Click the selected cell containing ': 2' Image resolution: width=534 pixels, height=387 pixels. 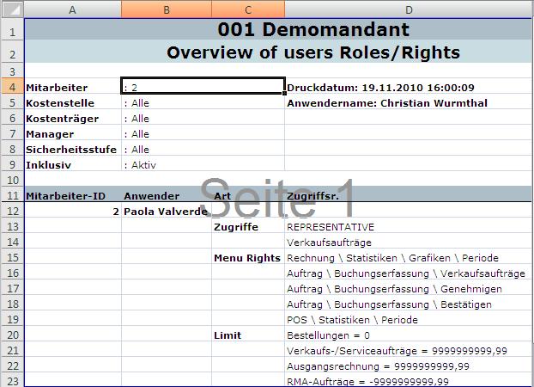tap(203, 86)
